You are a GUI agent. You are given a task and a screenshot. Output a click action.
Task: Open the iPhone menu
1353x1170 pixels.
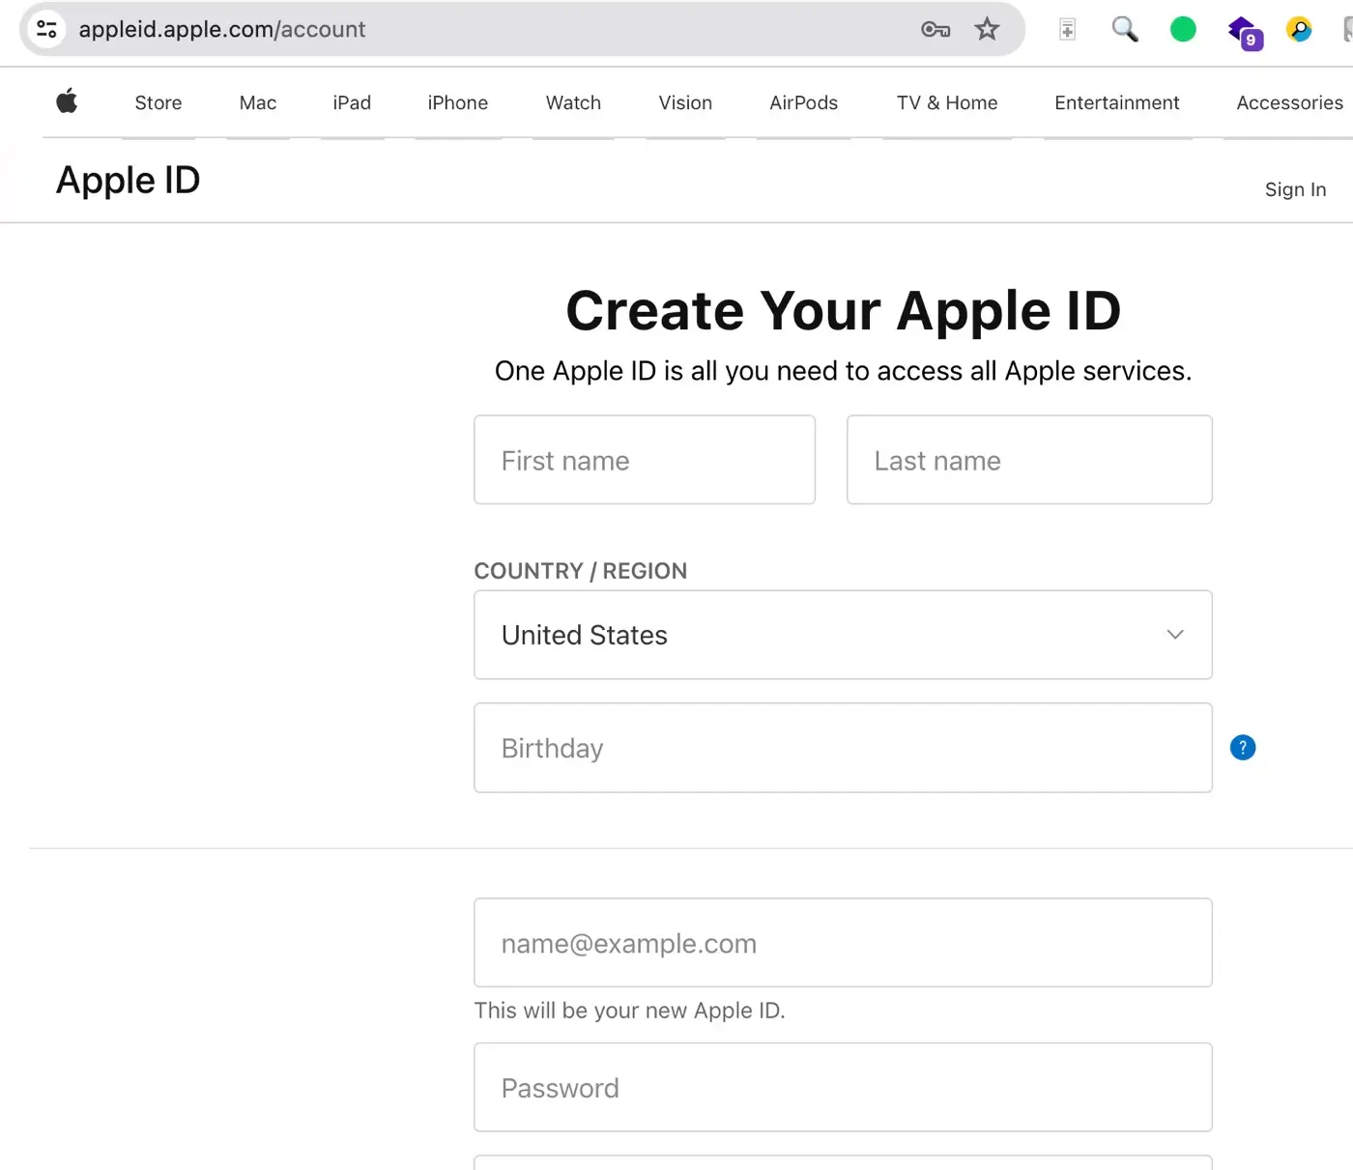[x=458, y=102]
